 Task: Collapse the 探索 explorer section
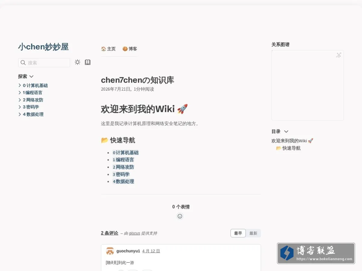26,76
